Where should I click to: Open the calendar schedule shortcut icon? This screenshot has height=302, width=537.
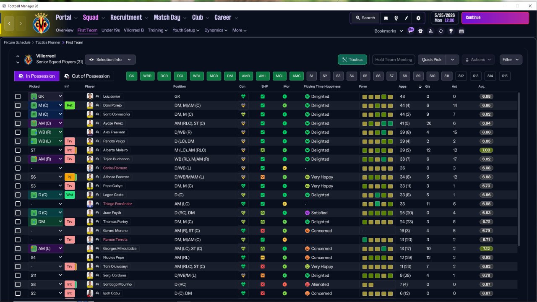pyautogui.click(x=461, y=31)
